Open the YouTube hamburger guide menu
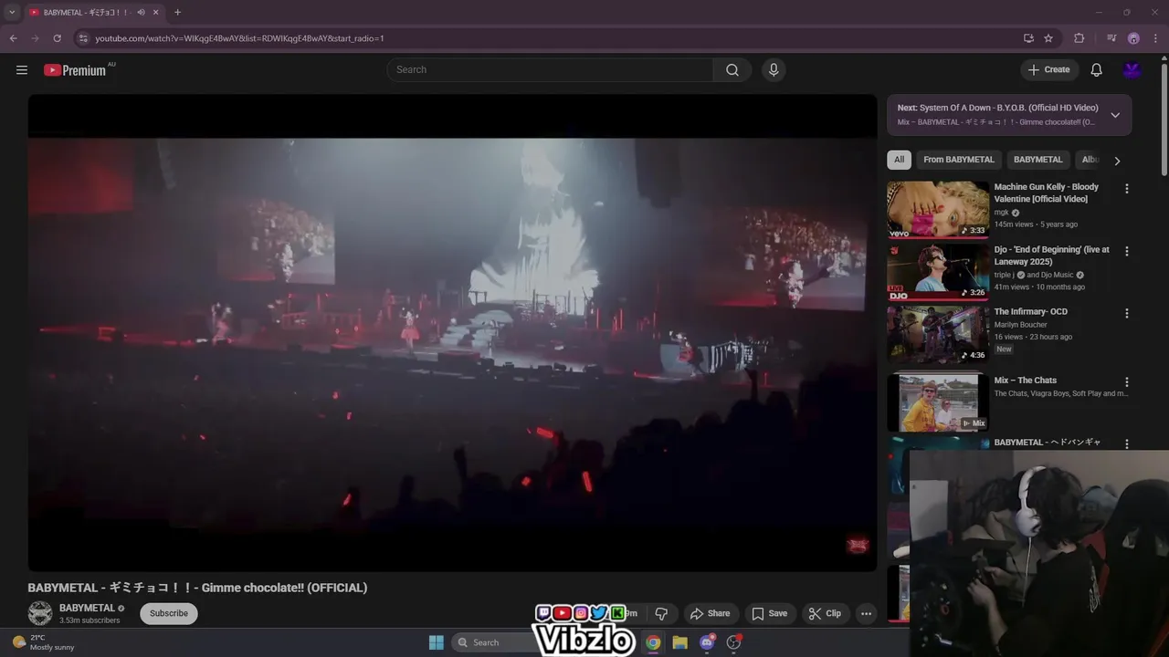Viewport: 1169px width, 657px height. click(22, 70)
